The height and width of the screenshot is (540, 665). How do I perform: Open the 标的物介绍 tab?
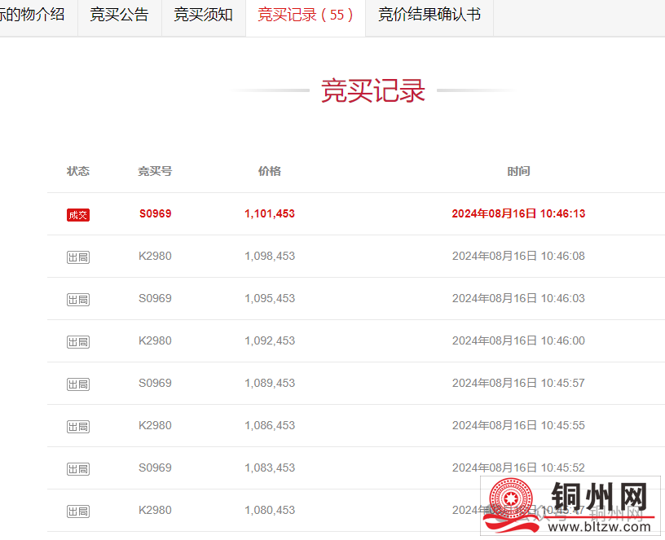34,15
